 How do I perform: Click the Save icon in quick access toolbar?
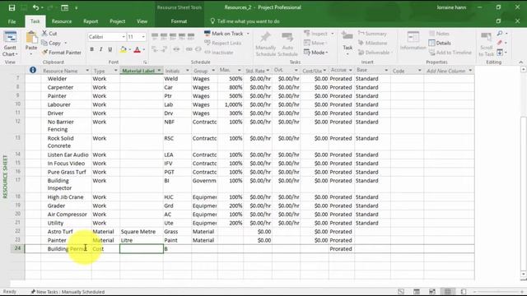click(x=12, y=7)
